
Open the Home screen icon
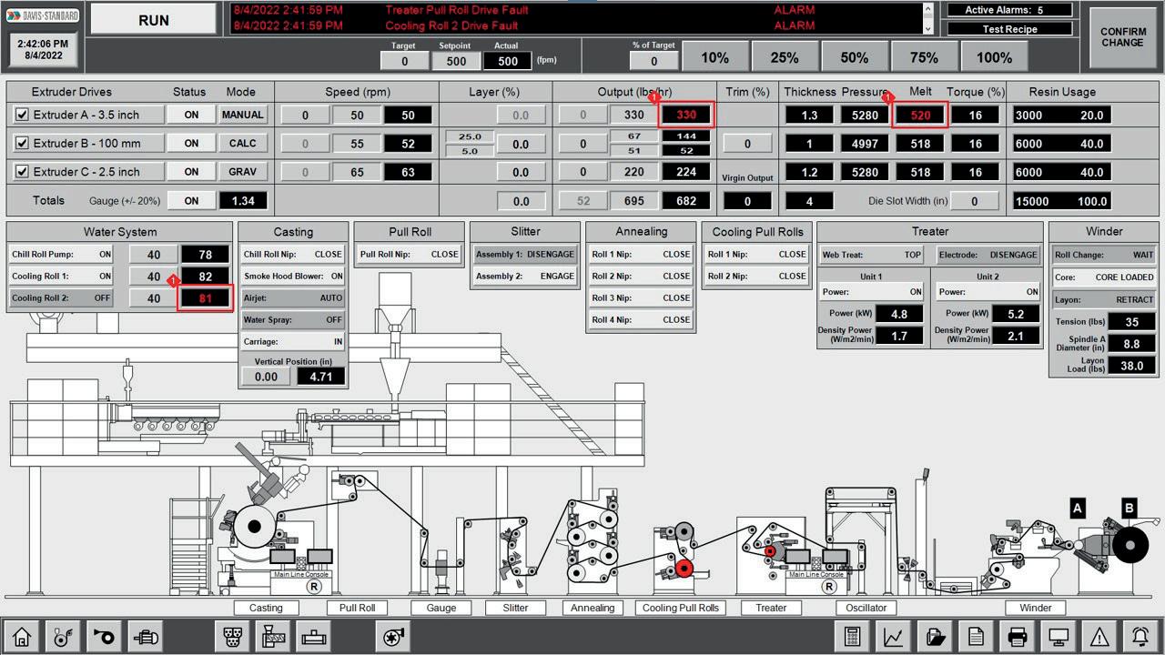point(22,637)
